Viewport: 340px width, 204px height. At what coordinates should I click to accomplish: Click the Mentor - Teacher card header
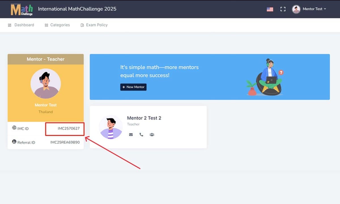[x=46, y=59]
